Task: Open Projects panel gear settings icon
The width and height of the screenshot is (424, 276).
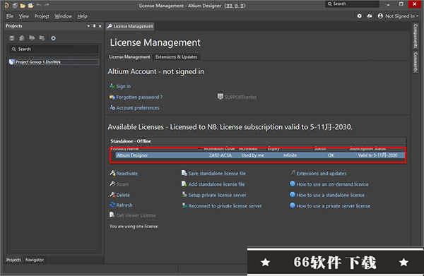Action: tap(53, 38)
